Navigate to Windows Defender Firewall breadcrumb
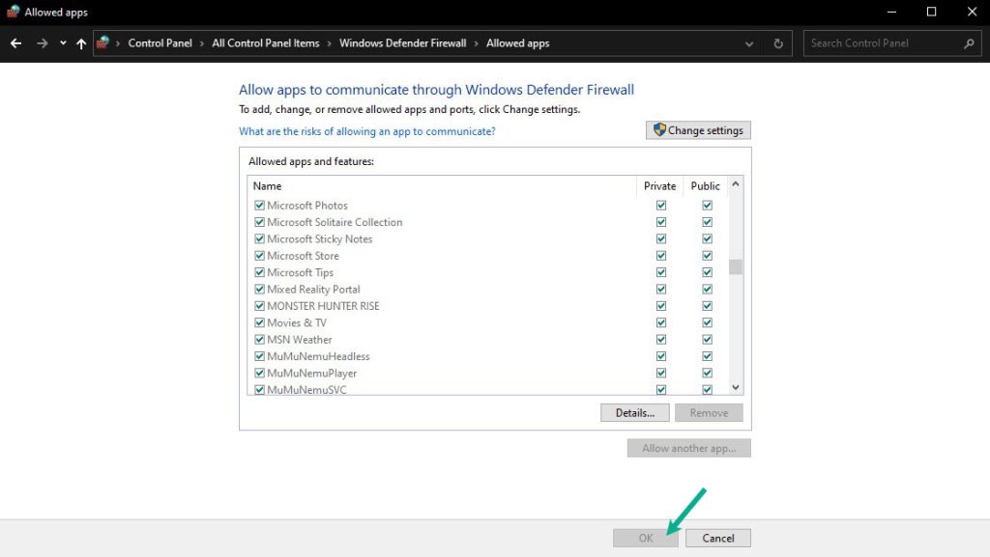 pos(403,42)
